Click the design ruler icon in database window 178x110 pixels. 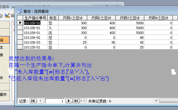click(7, 15)
